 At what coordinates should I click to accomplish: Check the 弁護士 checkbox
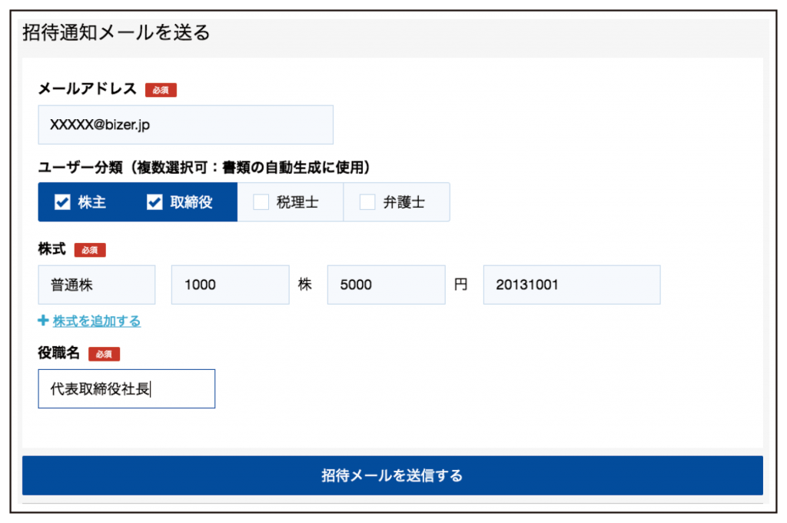(x=367, y=202)
